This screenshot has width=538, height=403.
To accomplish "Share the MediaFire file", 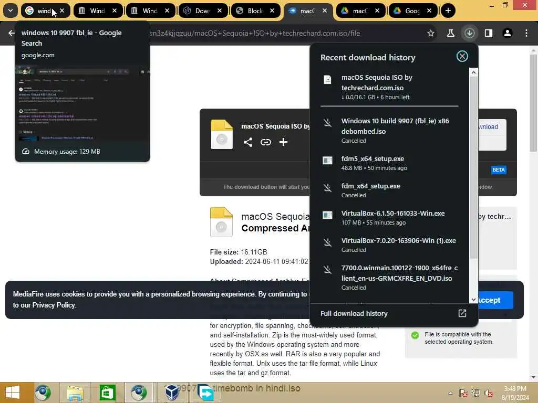I will pos(248,142).
